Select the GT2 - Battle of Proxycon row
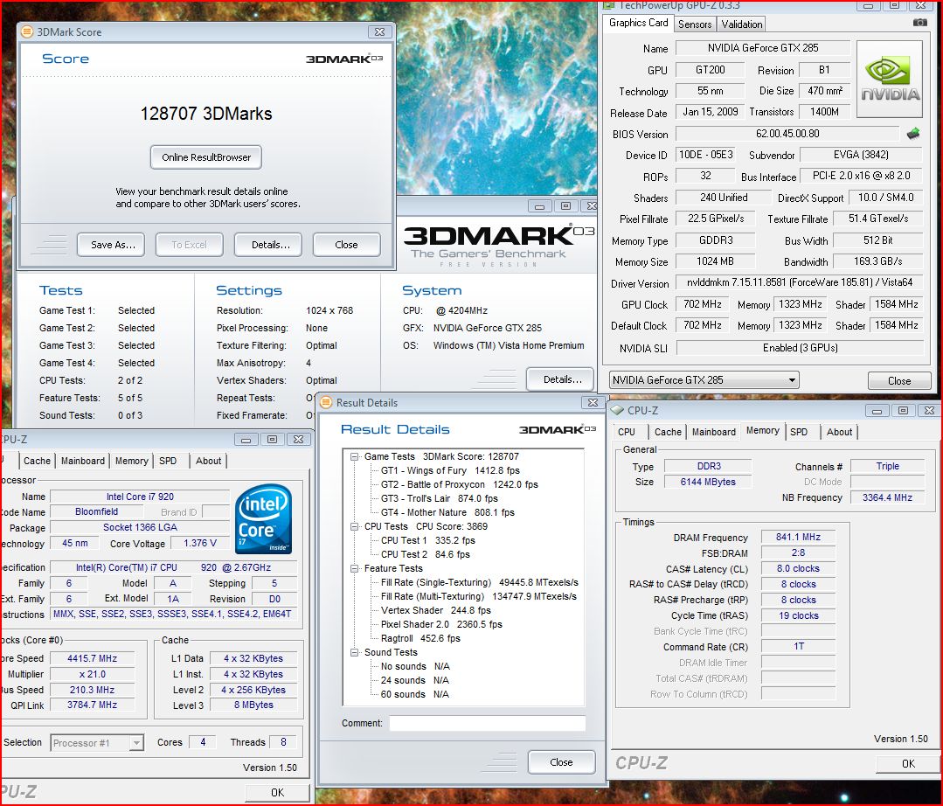The height and width of the screenshot is (806, 943). click(x=460, y=484)
